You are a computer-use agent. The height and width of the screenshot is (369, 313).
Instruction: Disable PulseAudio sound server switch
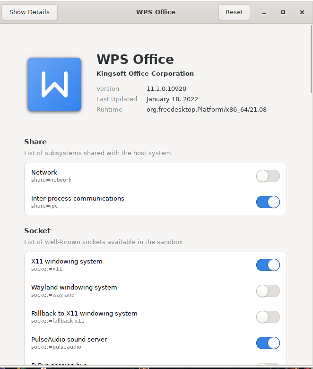(268, 343)
